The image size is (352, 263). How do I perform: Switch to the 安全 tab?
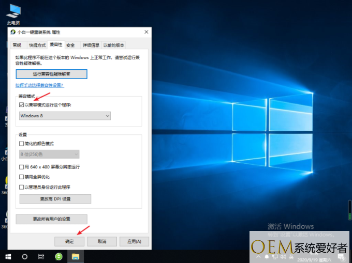(x=70, y=45)
